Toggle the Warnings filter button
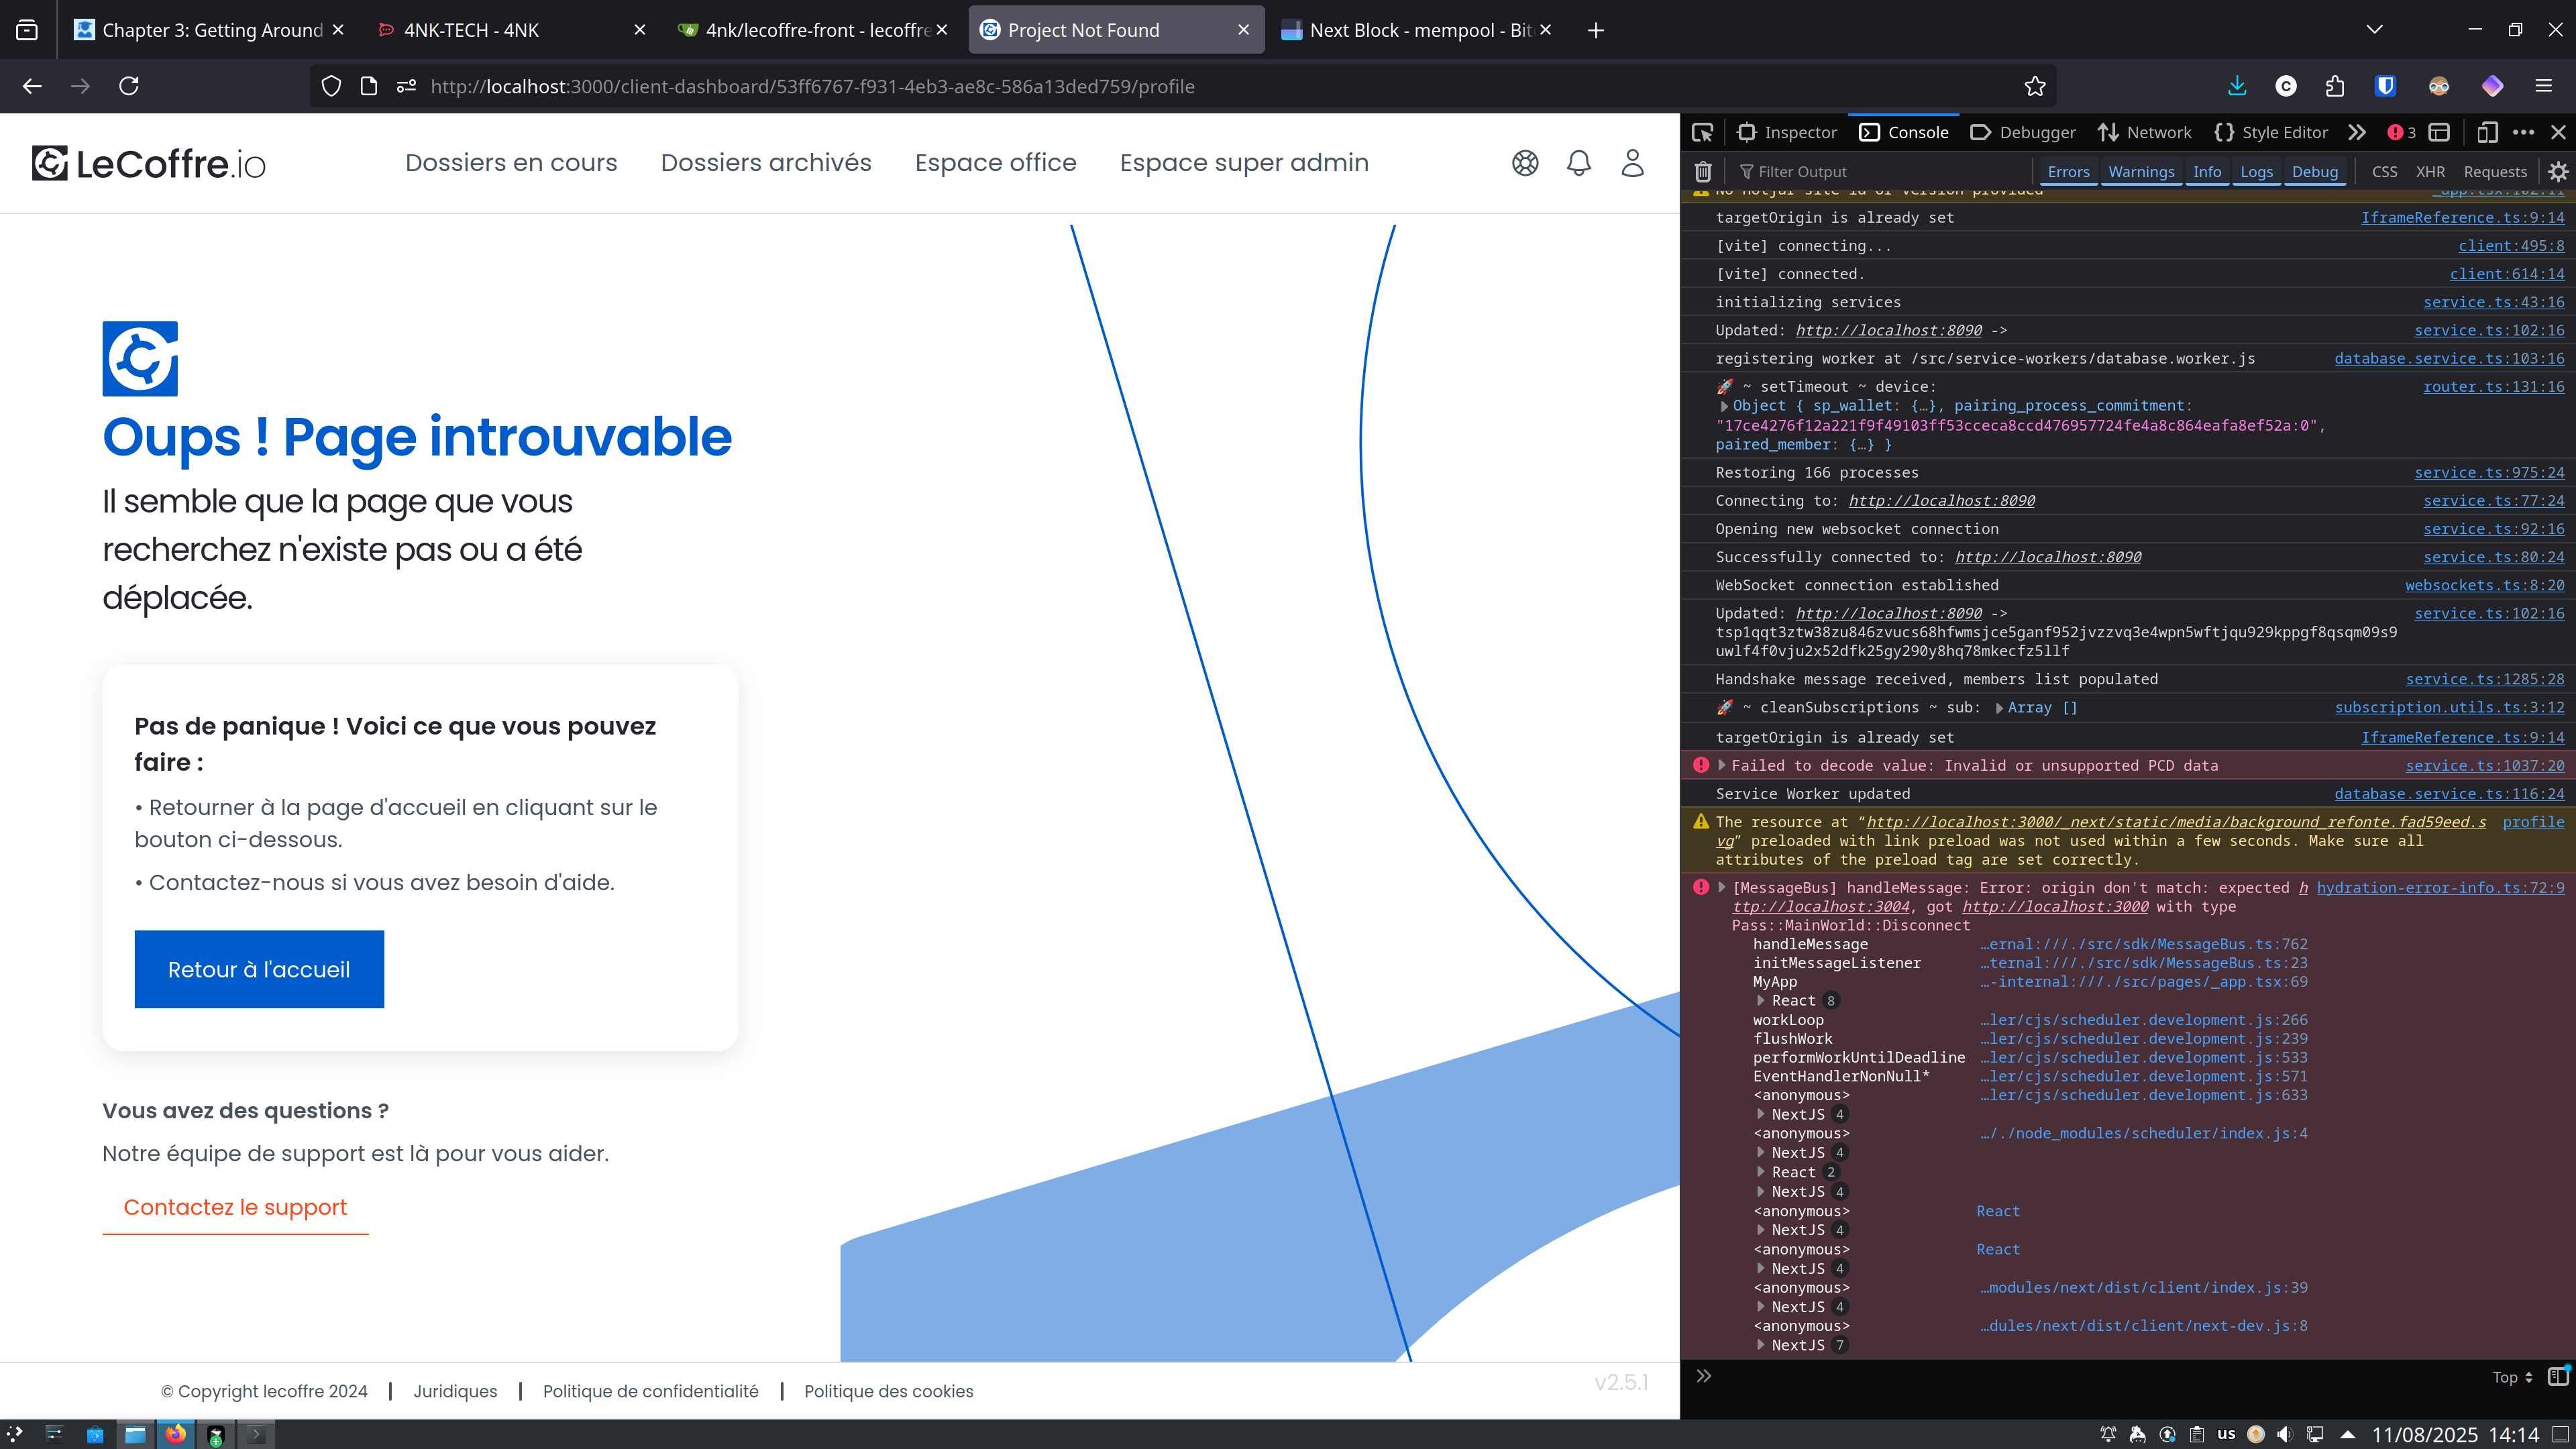 (2141, 172)
